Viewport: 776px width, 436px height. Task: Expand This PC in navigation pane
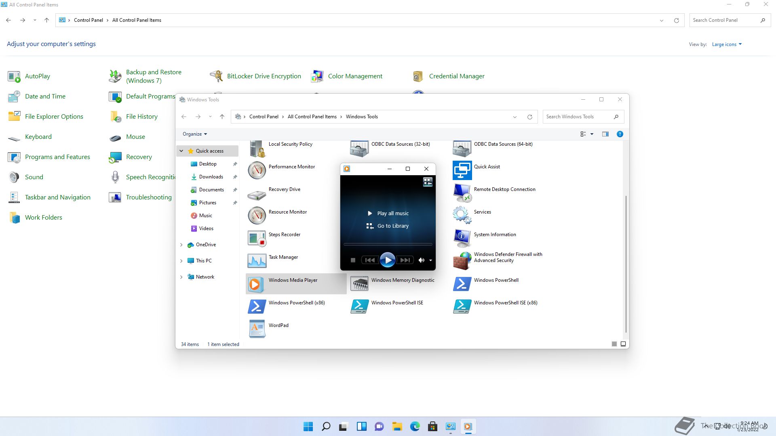(181, 261)
